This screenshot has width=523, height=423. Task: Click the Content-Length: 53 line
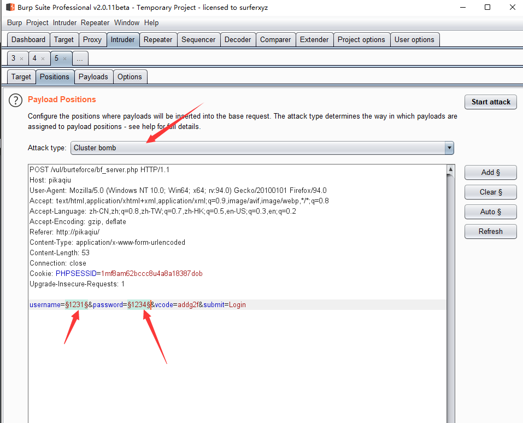(x=60, y=253)
